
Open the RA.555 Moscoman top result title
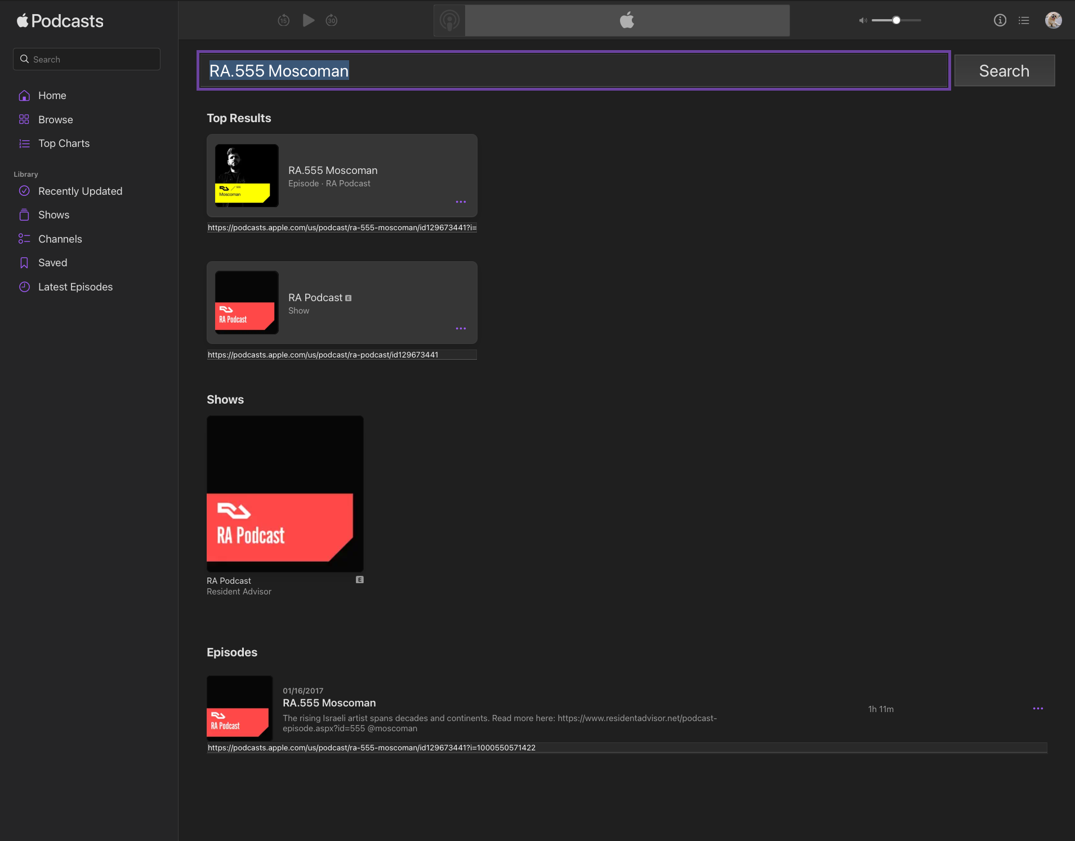coord(333,171)
